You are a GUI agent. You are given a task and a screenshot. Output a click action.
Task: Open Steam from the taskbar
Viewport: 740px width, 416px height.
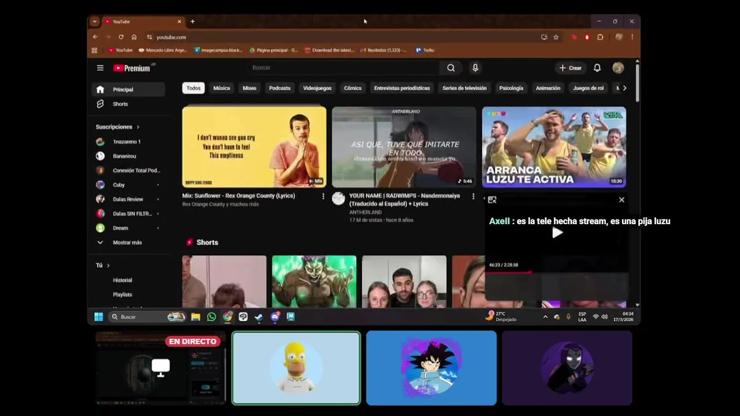coord(259,317)
